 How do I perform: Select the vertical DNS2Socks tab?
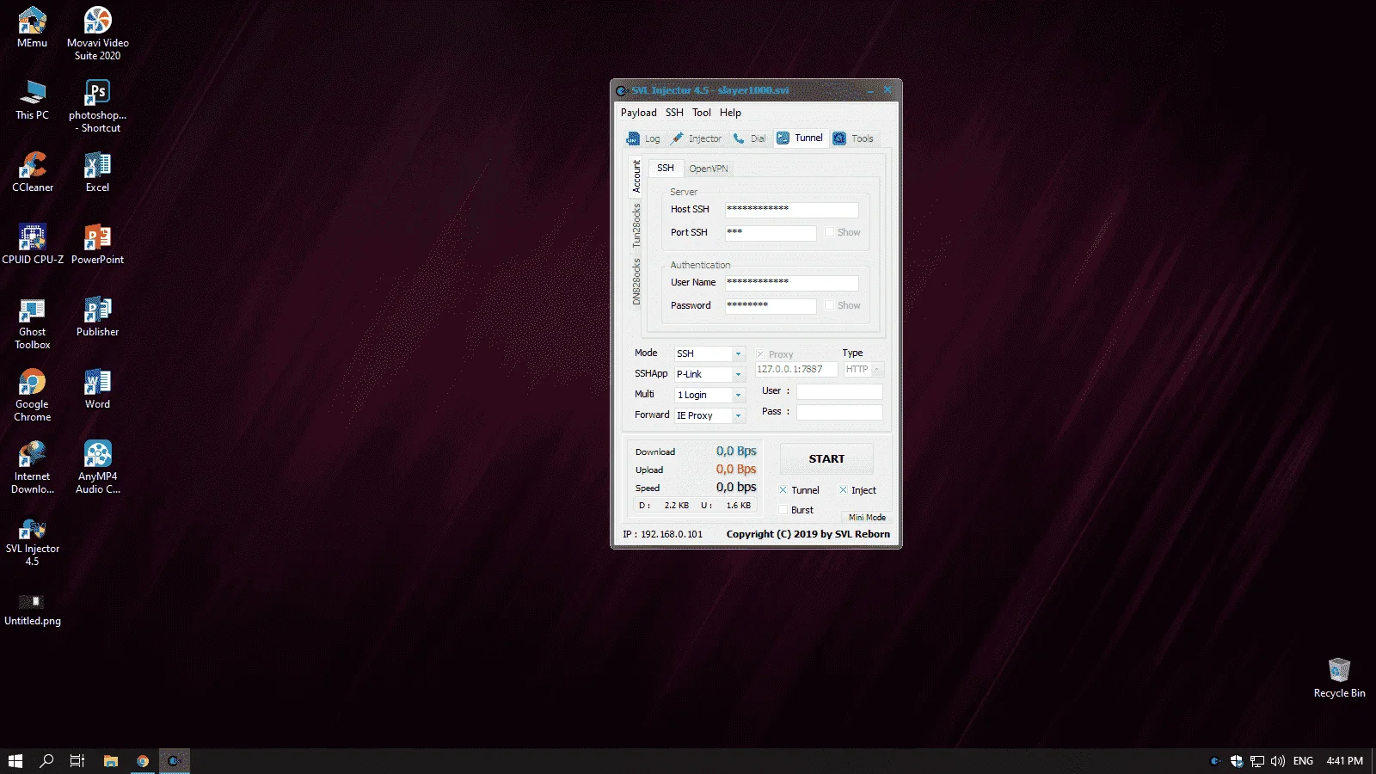(636, 281)
